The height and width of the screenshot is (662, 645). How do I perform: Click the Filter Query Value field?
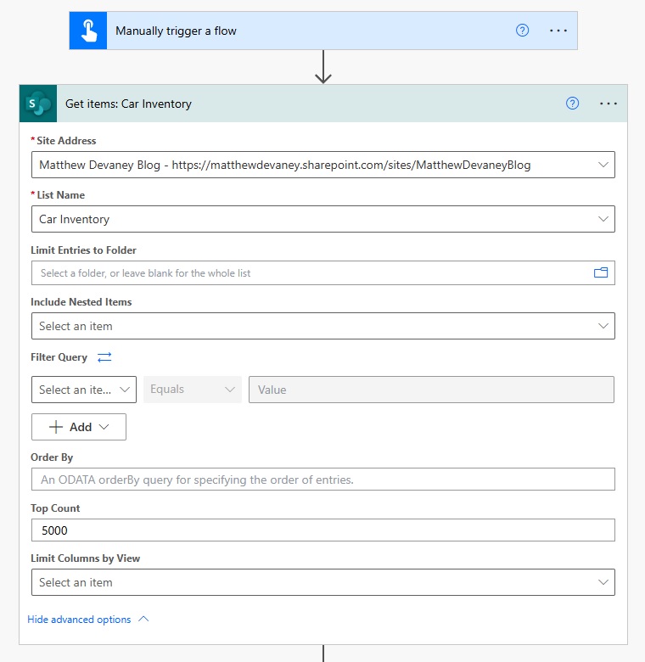point(431,390)
